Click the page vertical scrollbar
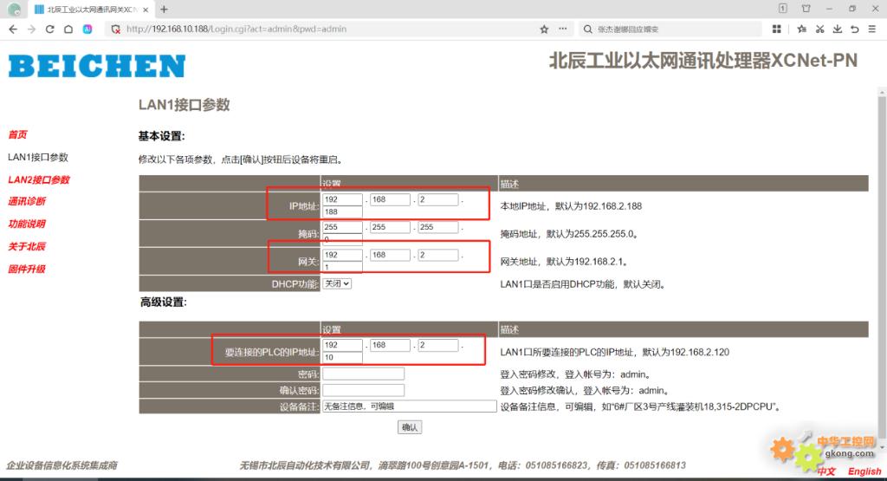Viewport: 887px width, 481px height. click(x=882, y=266)
